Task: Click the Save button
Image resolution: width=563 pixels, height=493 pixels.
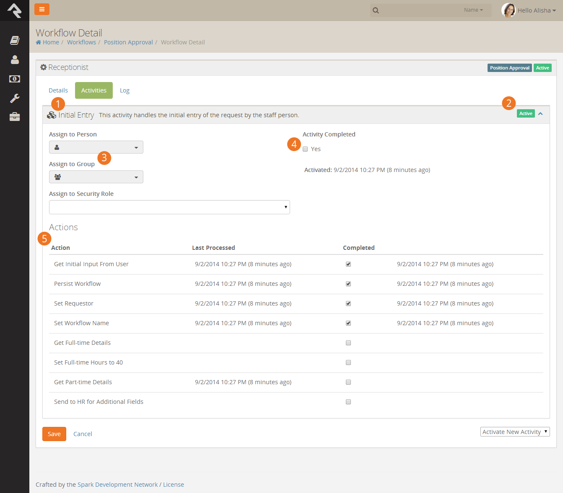Action: 54,434
